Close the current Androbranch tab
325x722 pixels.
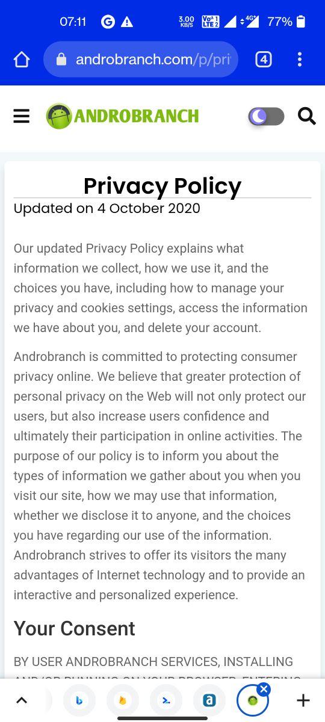[x=264, y=690]
